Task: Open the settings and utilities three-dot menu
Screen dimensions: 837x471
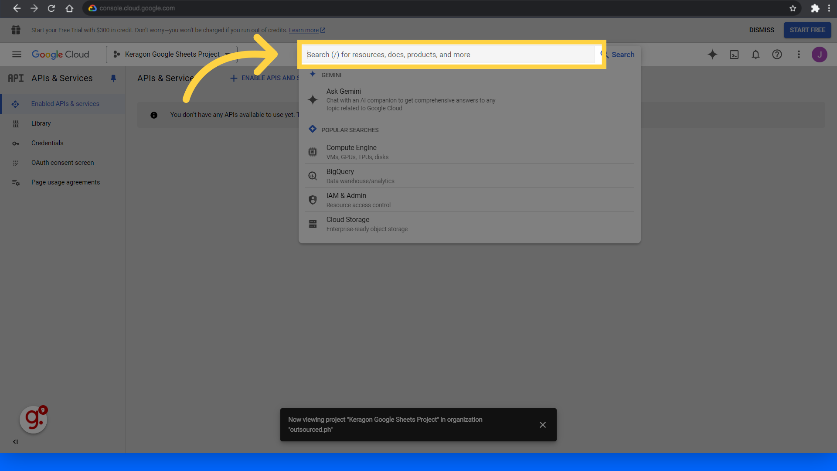Action: point(799,55)
